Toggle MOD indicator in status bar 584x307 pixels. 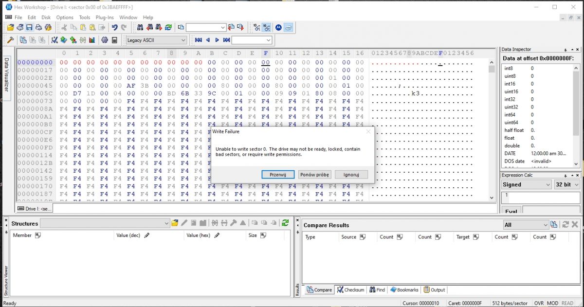coord(553,303)
